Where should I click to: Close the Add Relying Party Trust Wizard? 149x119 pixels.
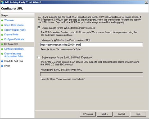tap(146, 2)
